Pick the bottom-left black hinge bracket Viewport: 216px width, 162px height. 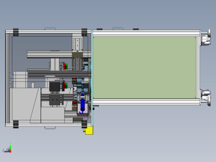pyautogui.click(x=16, y=124)
